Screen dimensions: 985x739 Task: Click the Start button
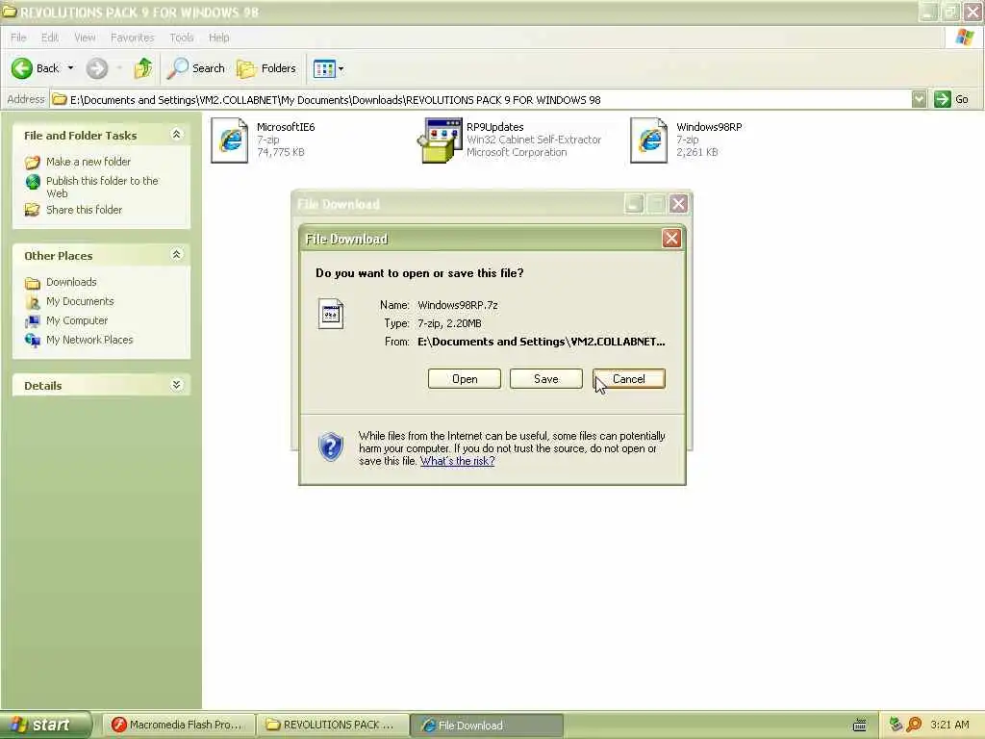coord(46,726)
